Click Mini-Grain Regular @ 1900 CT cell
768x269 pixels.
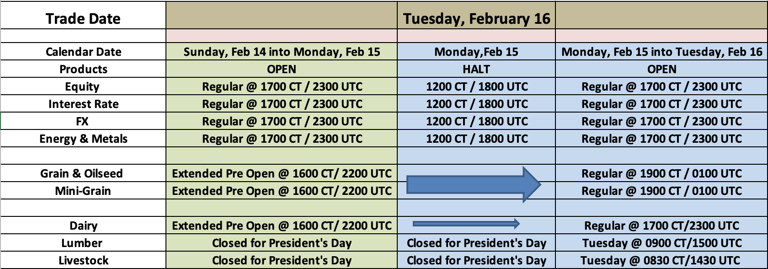coord(661,191)
